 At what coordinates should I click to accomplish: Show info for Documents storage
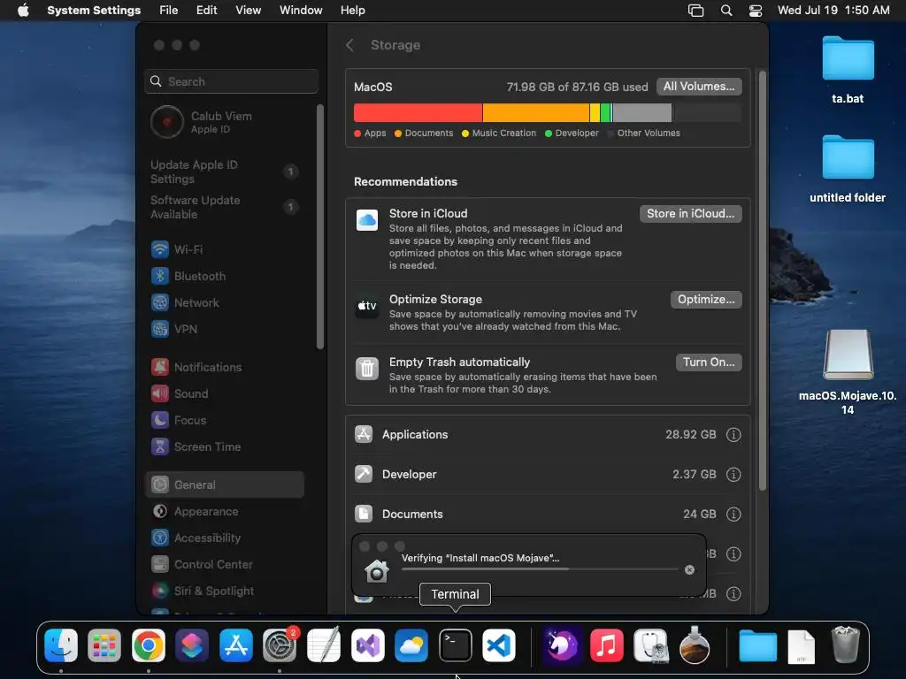pyautogui.click(x=733, y=515)
